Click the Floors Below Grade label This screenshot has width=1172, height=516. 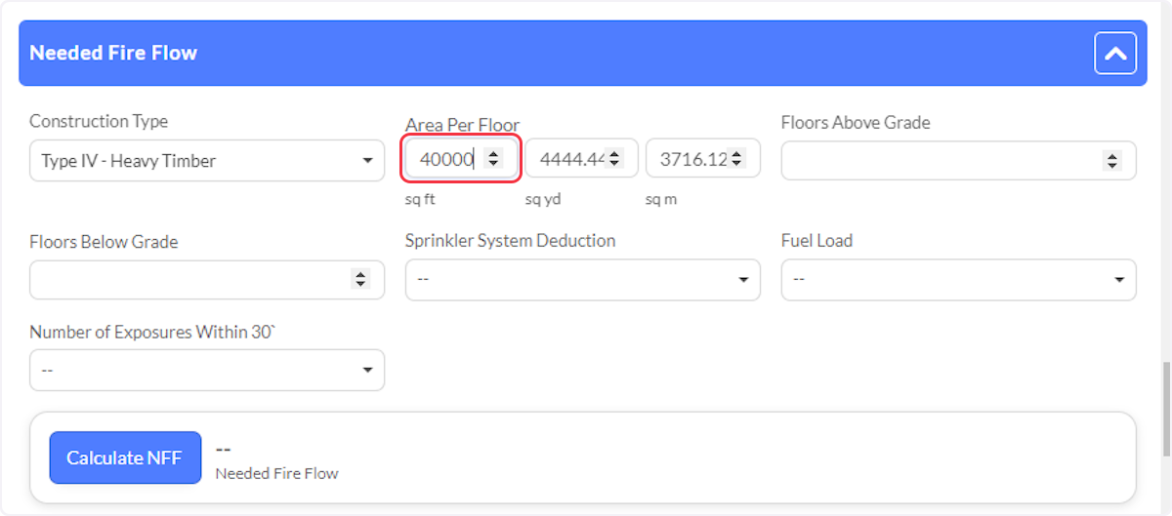104,242
